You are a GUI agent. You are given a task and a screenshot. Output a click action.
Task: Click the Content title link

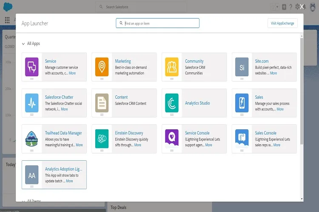pyautogui.click(x=121, y=97)
